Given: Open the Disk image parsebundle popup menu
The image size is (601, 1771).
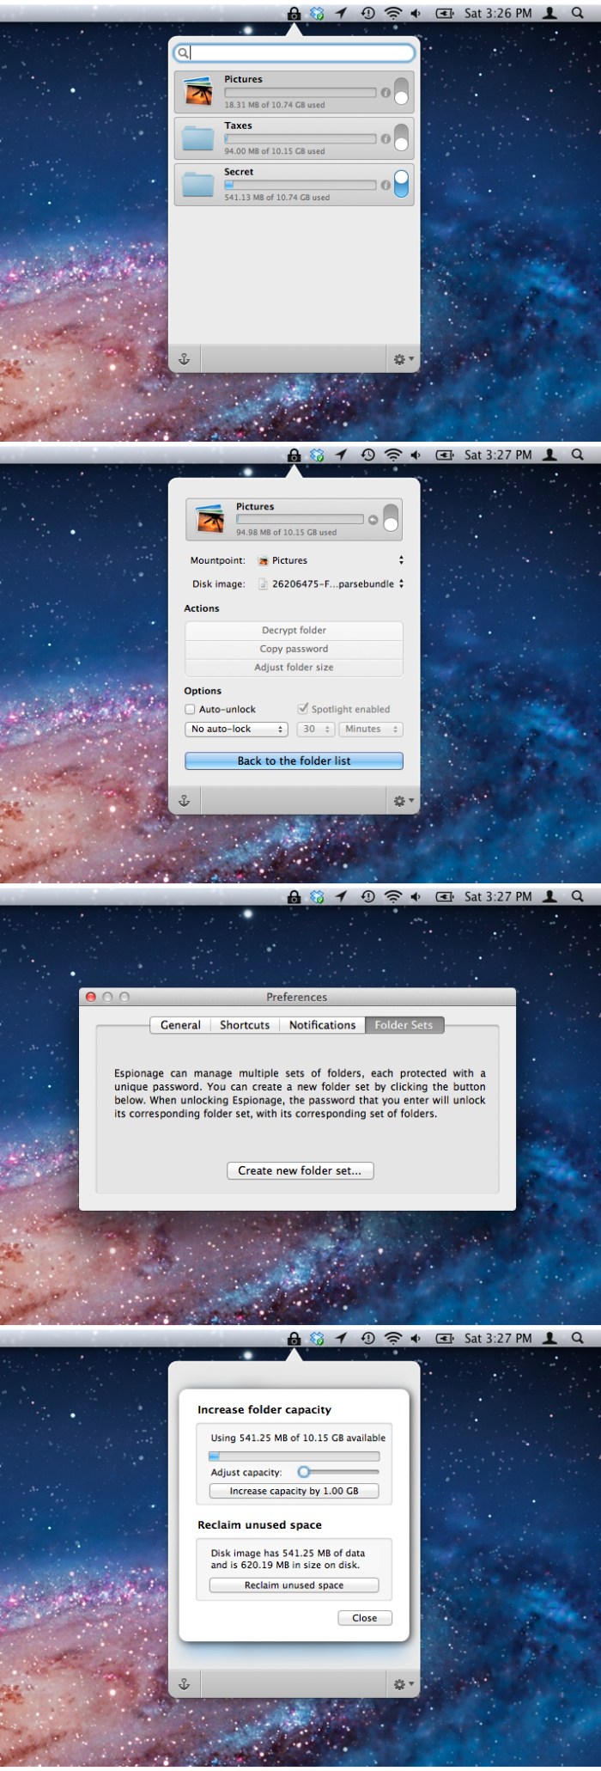Looking at the screenshot, I should tap(331, 583).
